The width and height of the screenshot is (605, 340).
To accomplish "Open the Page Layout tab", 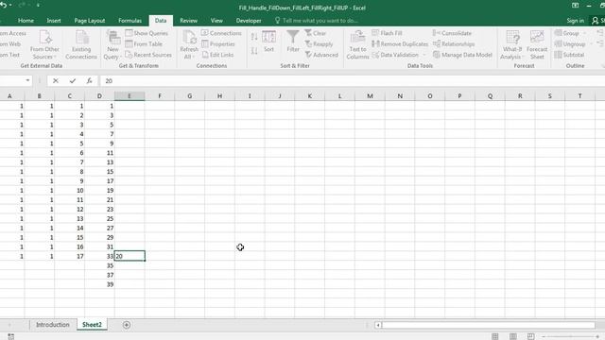I will pyautogui.click(x=90, y=21).
